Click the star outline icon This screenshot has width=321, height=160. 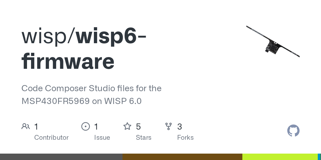click(128, 126)
